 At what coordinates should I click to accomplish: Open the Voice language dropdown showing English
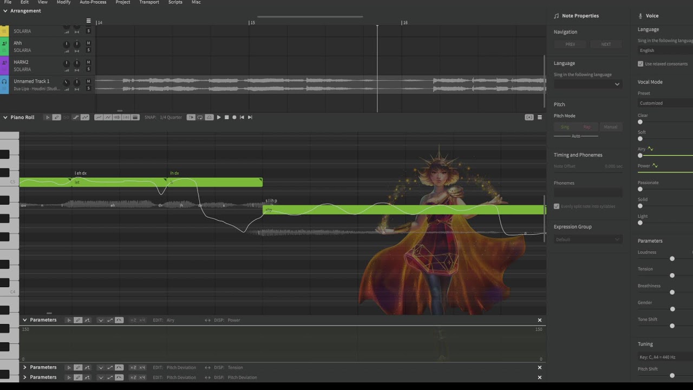[665, 50]
